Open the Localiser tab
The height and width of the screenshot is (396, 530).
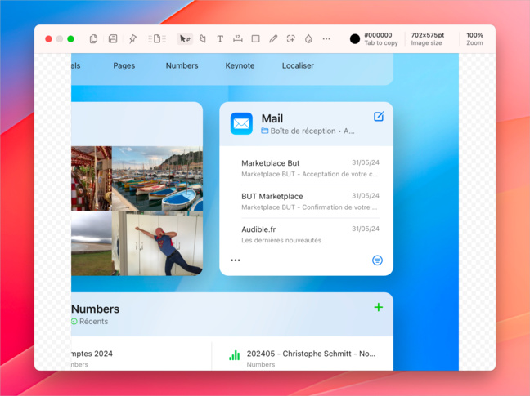pyautogui.click(x=298, y=65)
